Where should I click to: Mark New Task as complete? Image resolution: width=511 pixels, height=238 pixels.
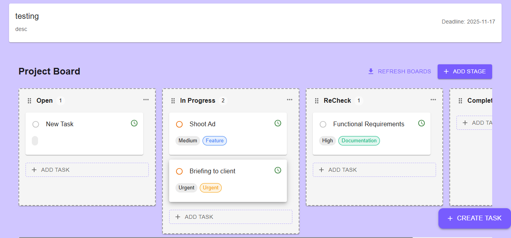[36, 124]
